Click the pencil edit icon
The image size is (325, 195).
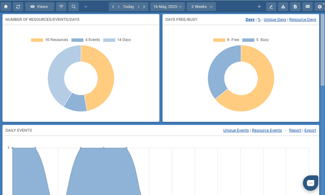[x=271, y=6]
